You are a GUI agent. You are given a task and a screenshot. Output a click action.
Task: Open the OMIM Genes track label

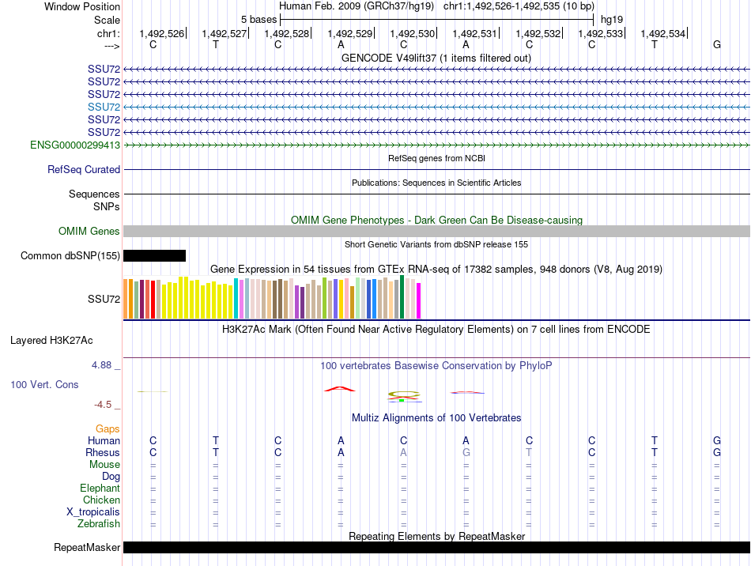pyautogui.click(x=89, y=232)
